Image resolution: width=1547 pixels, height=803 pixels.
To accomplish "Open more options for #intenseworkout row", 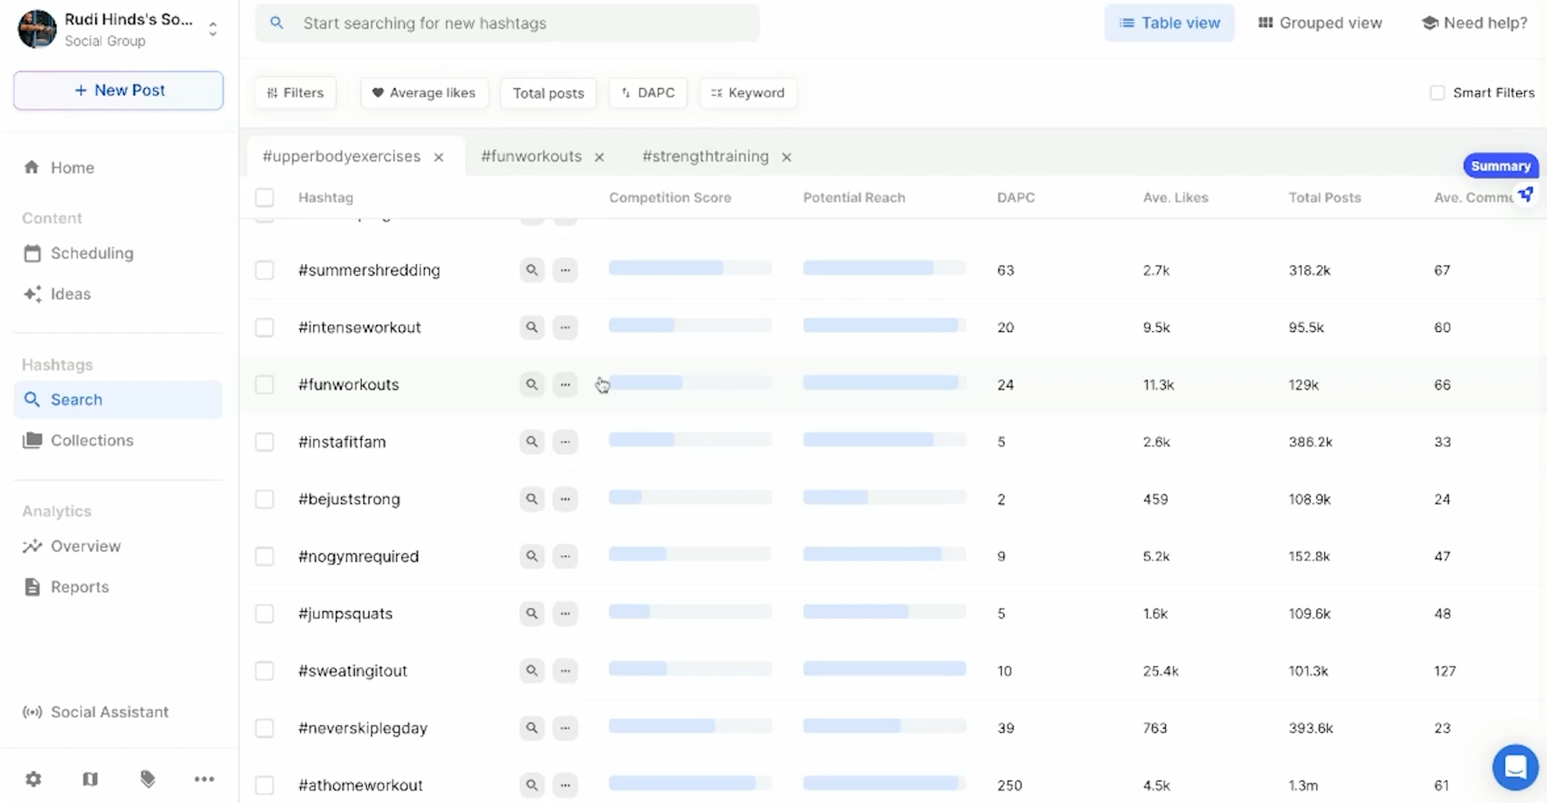I will coord(565,327).
